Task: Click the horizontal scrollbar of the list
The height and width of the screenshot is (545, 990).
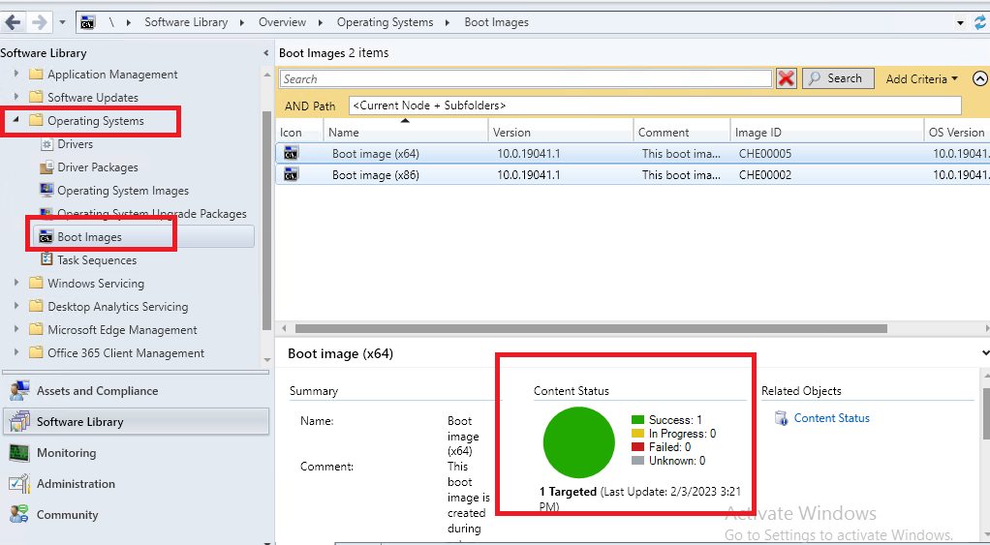Action: click(591, 328)
